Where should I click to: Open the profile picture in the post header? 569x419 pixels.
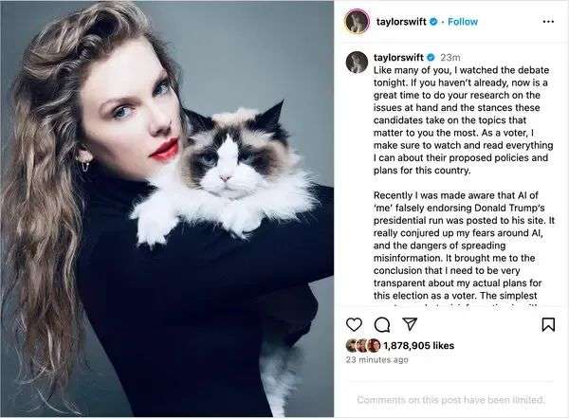pyautogui.click(x=357, y=20)
